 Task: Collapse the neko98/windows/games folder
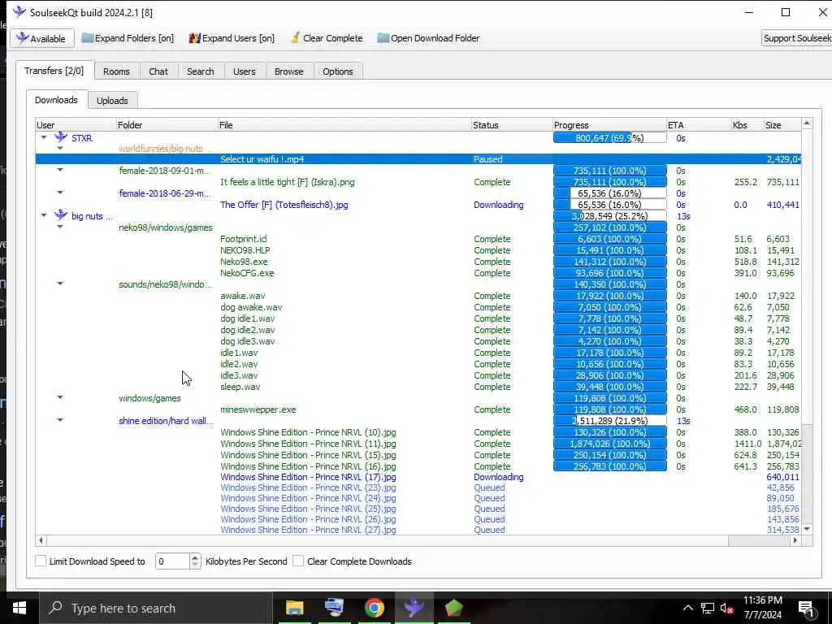pyautogui.click(x=60, y=227)
